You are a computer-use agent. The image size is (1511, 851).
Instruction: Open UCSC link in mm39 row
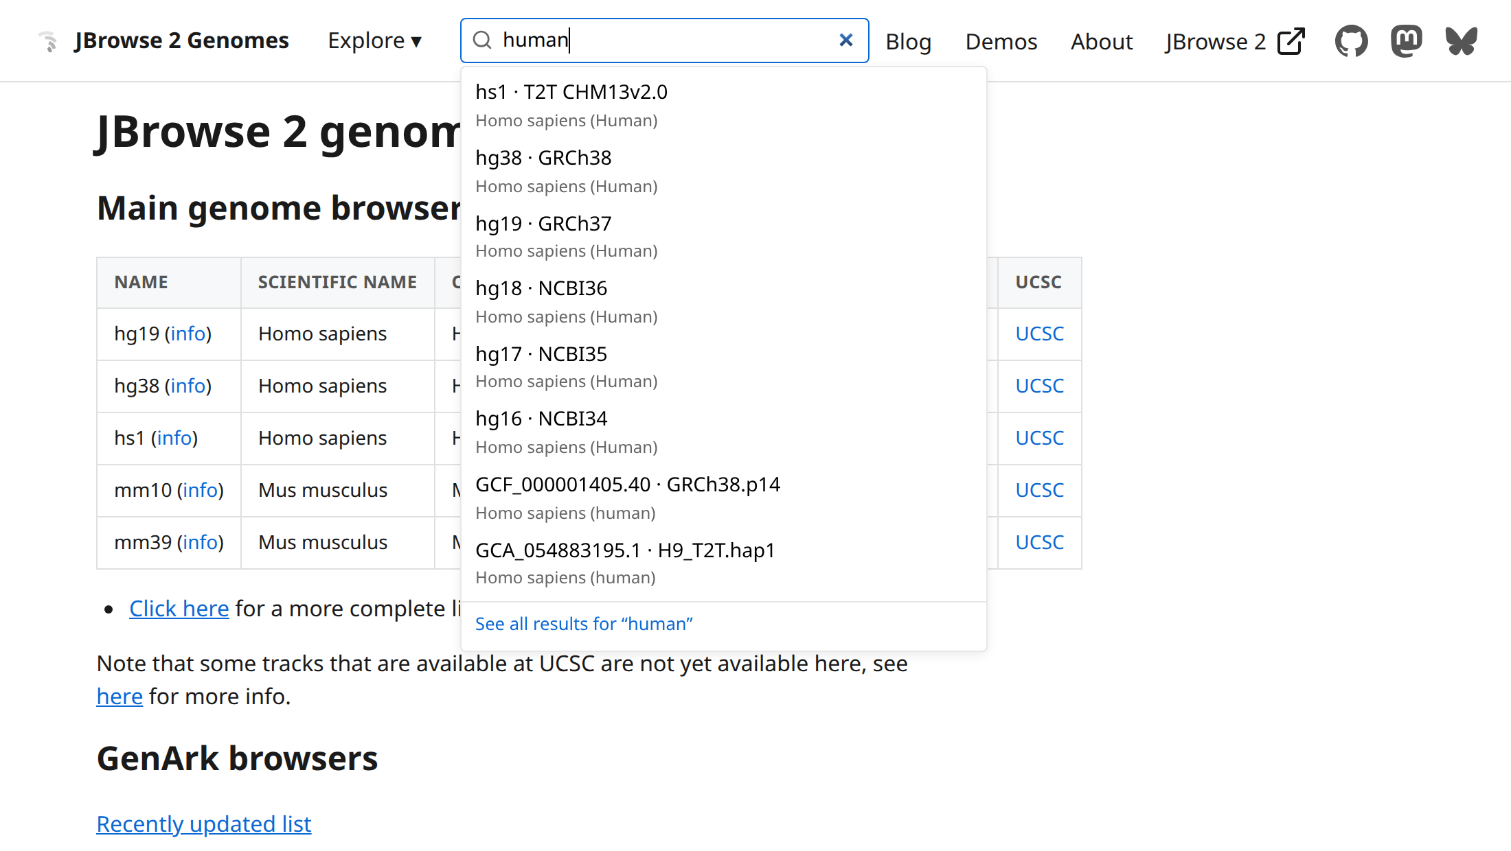[1039, 542]
